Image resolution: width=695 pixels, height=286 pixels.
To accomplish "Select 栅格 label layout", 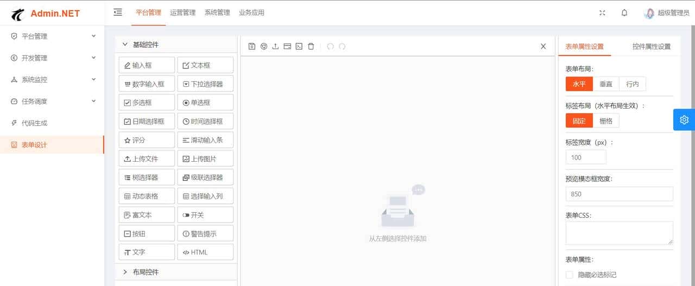I will coord(606,121).
